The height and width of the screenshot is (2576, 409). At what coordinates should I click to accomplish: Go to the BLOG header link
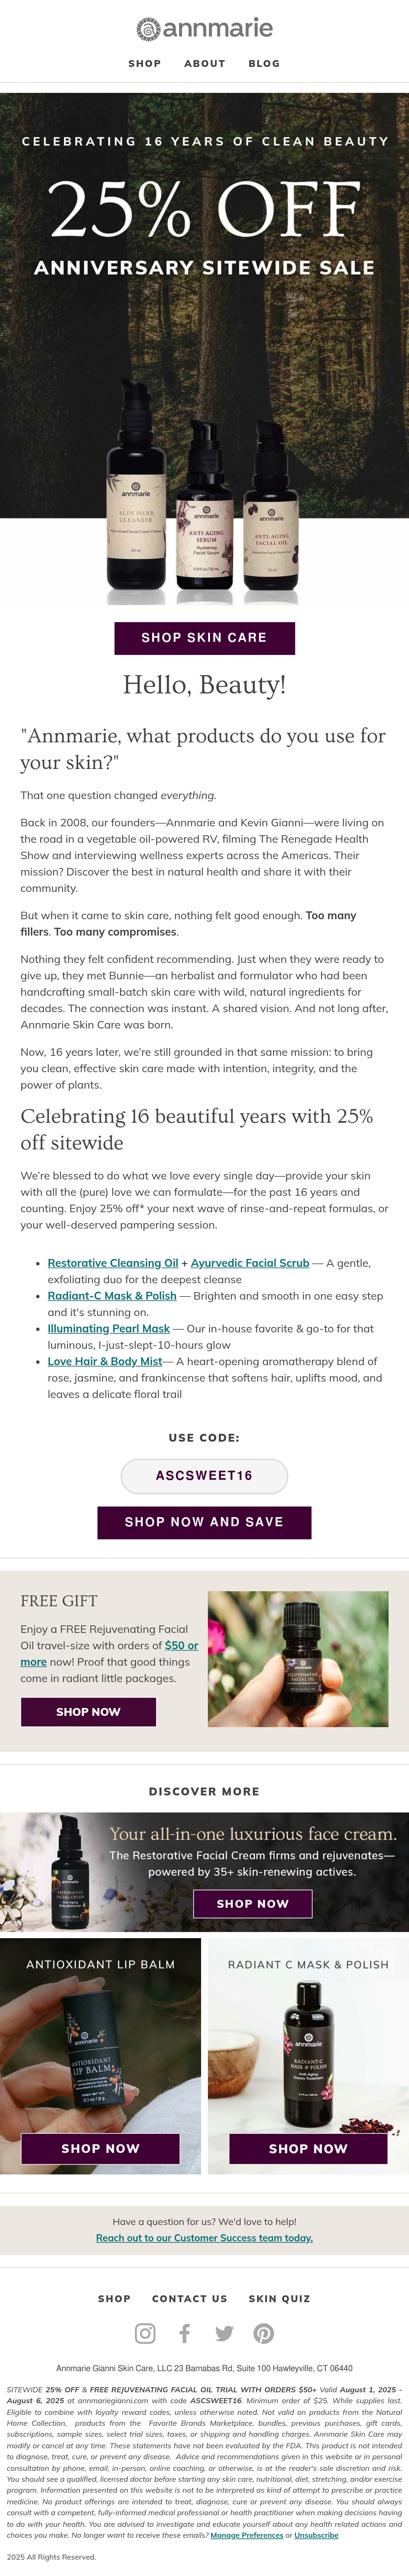click(264, 63)
